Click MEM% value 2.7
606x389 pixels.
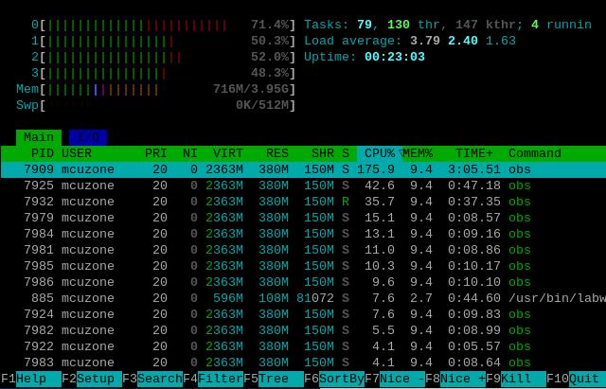click(x=421, y=298)
